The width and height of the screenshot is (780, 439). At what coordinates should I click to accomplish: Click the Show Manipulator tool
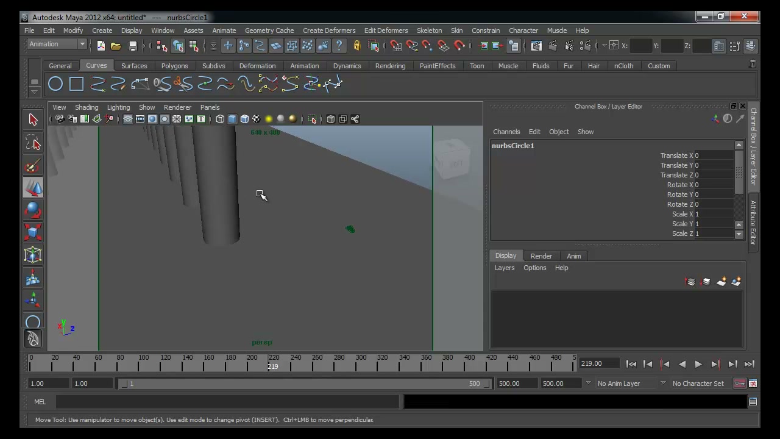pos(33,299)
